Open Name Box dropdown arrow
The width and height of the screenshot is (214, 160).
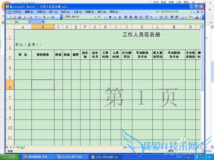[30, 22]
